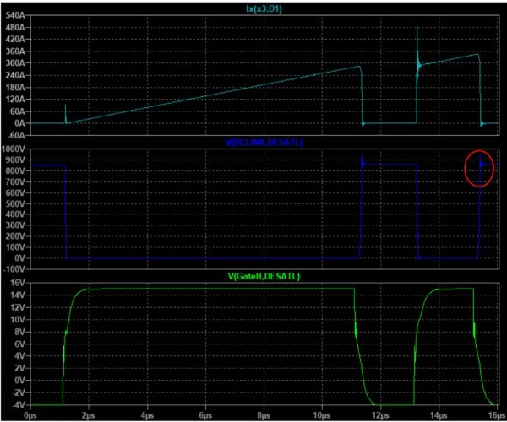The height and width of the screenshot is (422, 507).
Task: Click the 240A label on current axis
Action: tap(17, 74)
